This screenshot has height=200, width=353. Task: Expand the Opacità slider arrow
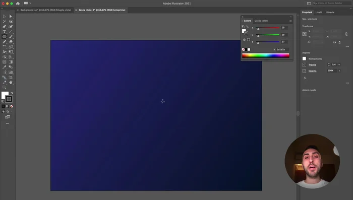(339, 71)
